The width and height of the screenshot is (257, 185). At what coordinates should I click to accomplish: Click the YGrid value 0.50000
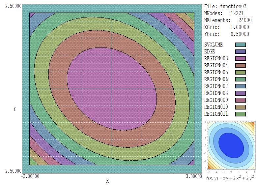235,34
